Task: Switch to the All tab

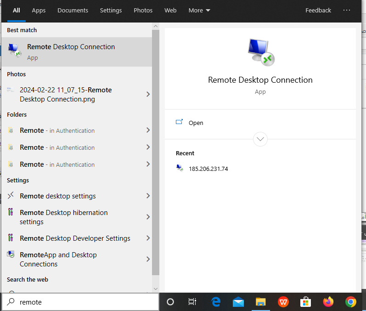Action: 17,10
